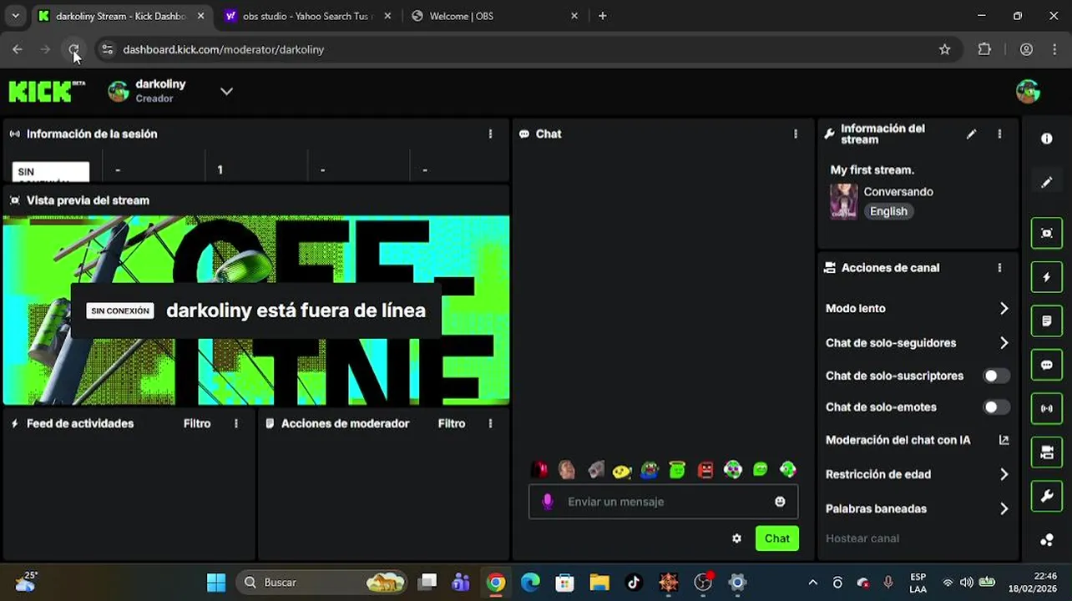Viewport: 1072px width, 601px height.
Task: Toggle the lightning activity feed sidebar icon
Action: (x=1046, y=277)
